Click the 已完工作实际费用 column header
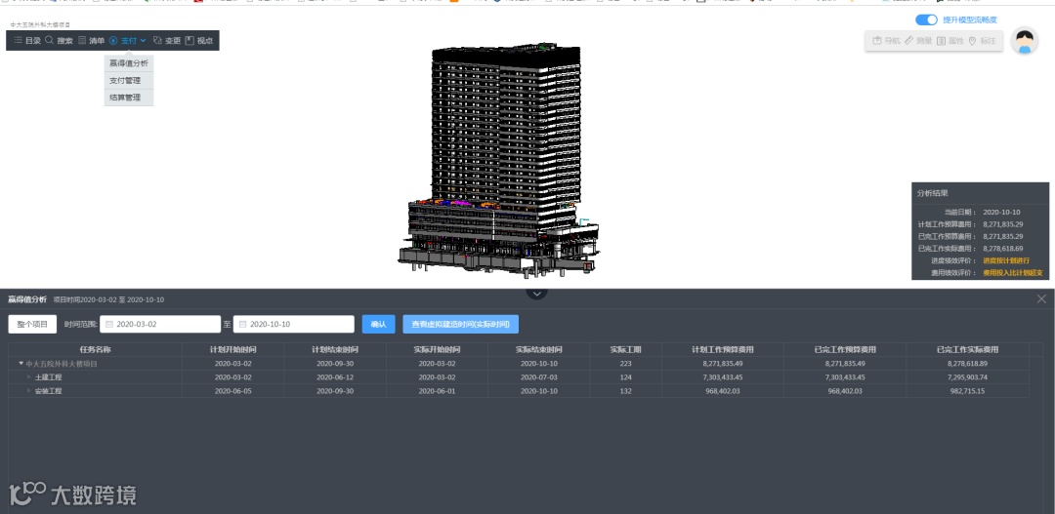 [967, 349]
